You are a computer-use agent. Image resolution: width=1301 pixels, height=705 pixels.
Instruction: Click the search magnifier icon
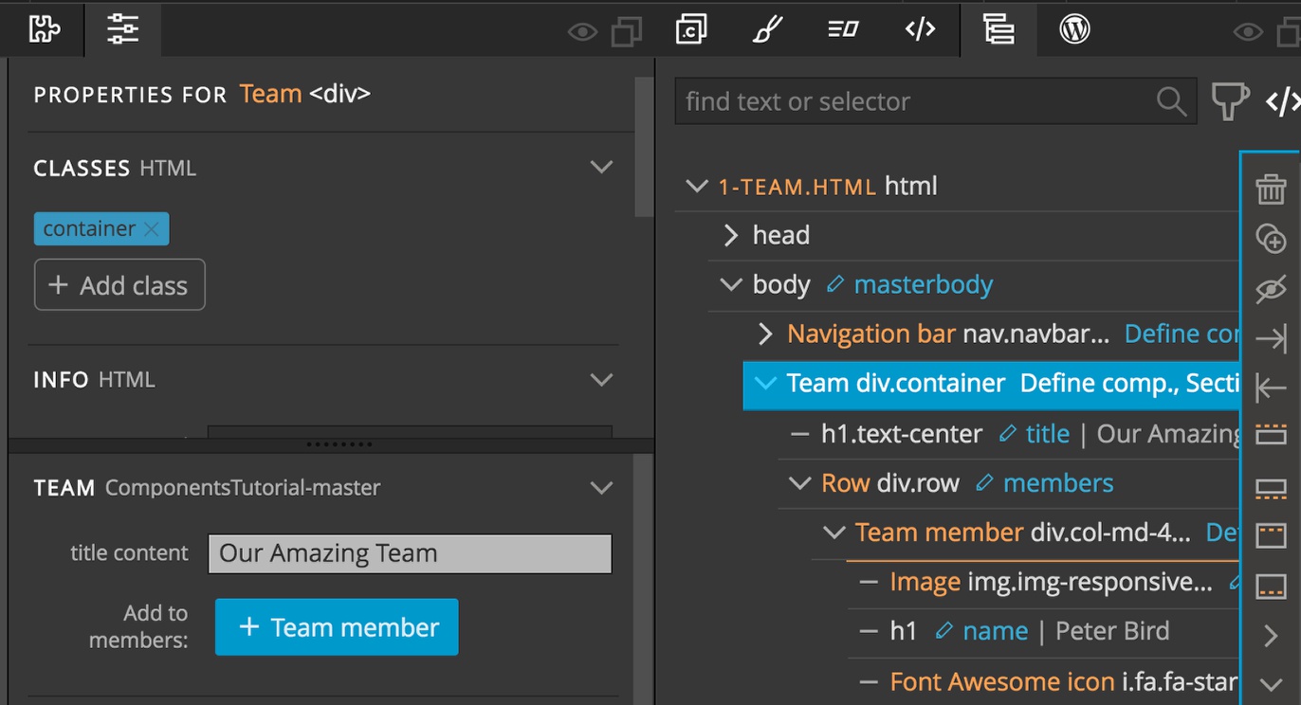(1171, 101)
